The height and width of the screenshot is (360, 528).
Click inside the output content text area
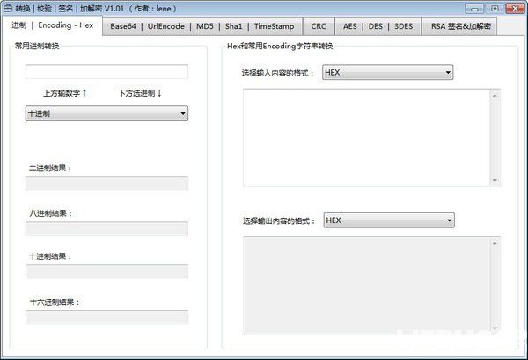[366, 285]
